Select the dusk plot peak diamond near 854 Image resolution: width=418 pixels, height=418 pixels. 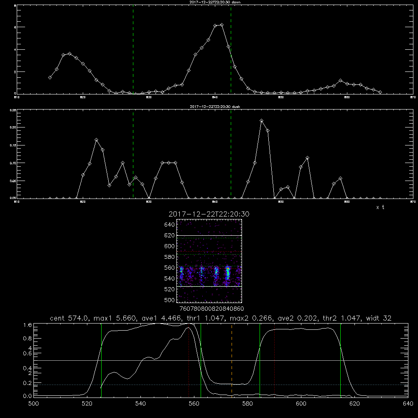pos(307,158)
